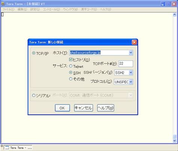Open the 設定(S) menu

click(x=35, y=9)
